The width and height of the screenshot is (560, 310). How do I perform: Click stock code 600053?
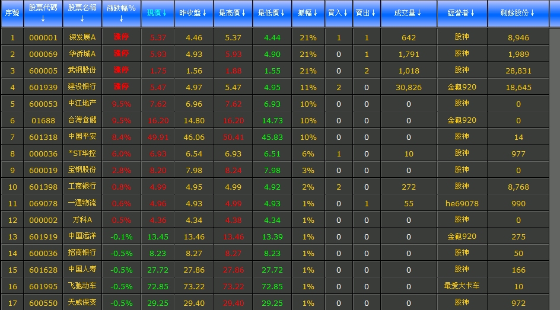click(43, 104)
